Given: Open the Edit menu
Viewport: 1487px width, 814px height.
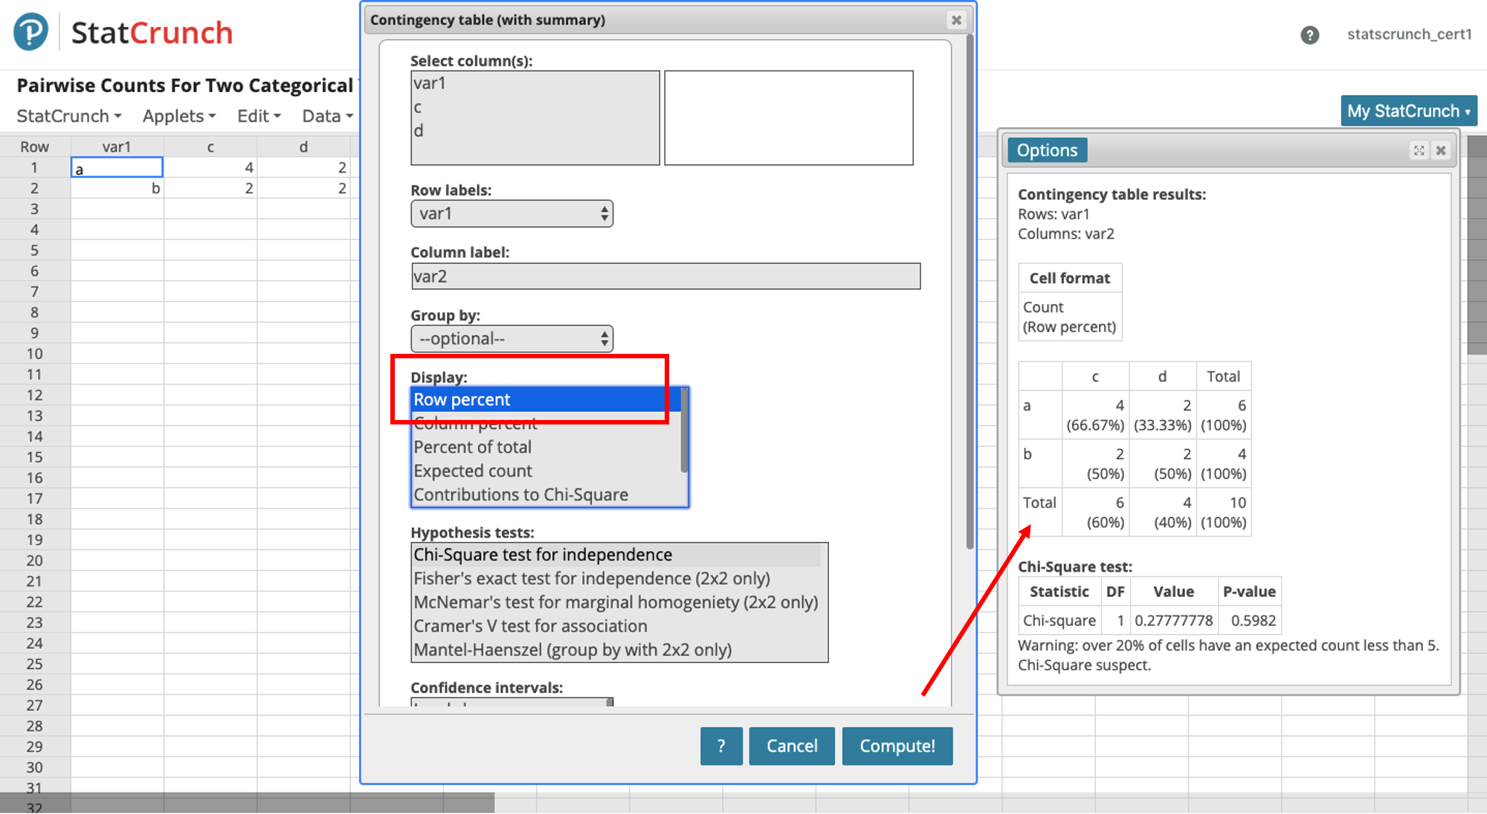Looking at the screenshot, I should pyautogui.click(x=258, y=116).
